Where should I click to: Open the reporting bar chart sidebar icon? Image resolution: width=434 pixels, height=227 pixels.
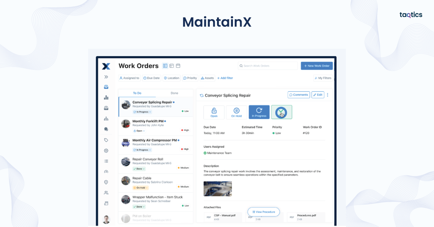click(x=106, y=98)
